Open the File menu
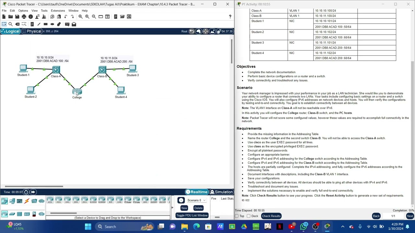 (4, 11)
